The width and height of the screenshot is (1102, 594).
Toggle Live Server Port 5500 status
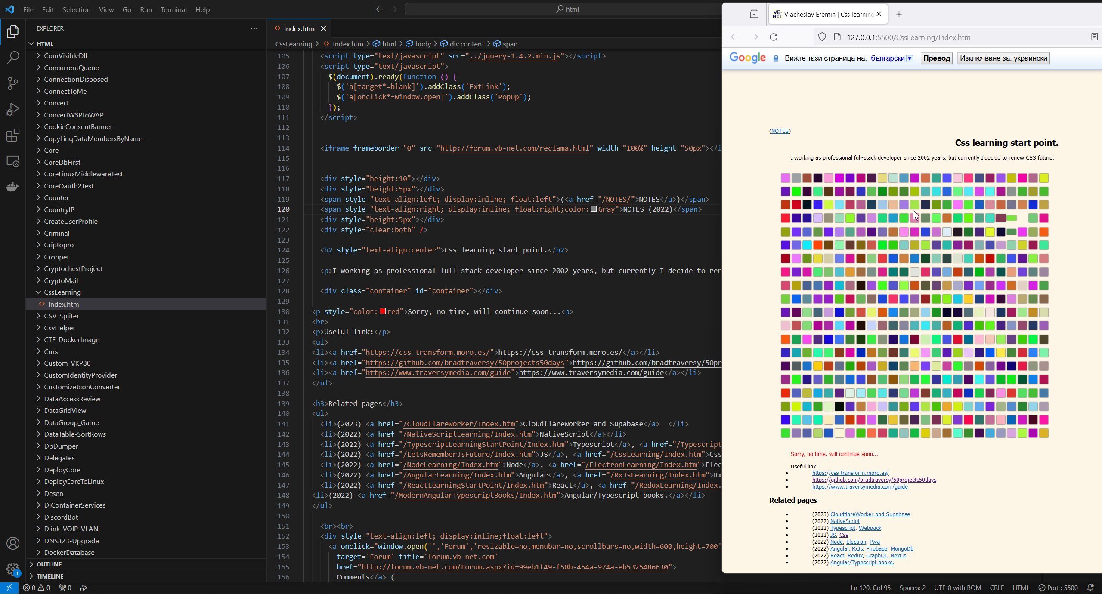[1058, 588]
